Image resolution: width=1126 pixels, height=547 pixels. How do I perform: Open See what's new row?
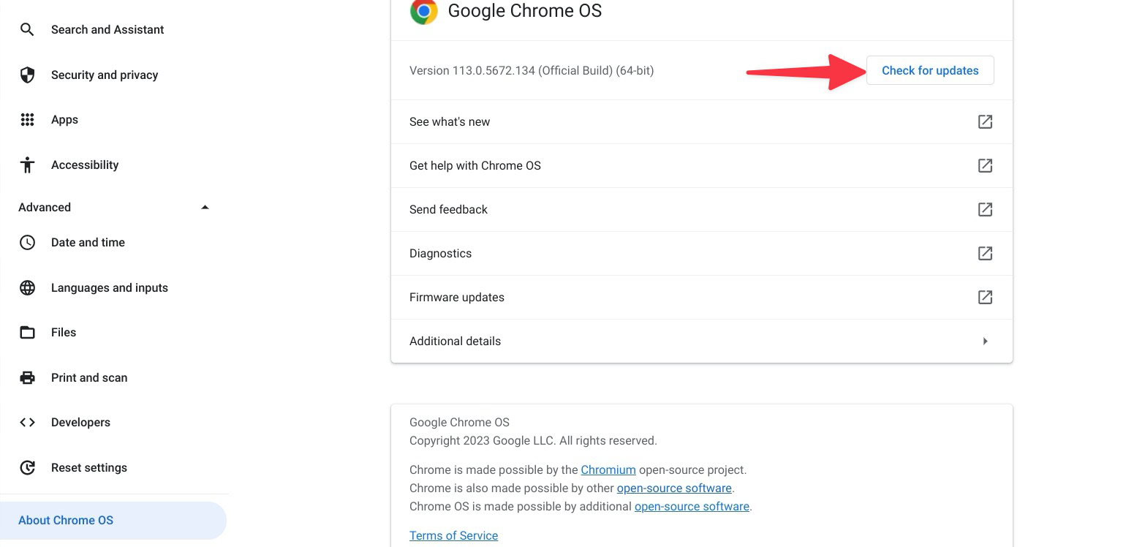click(450, 122)
